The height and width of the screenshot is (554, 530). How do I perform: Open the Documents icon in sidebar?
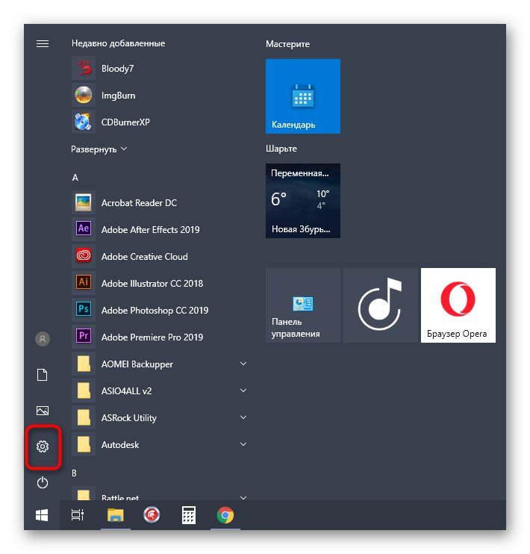point(43,375)
